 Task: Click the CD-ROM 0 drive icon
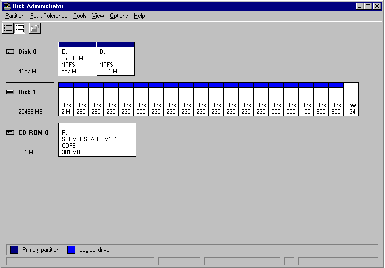click(x=10, y=133)
